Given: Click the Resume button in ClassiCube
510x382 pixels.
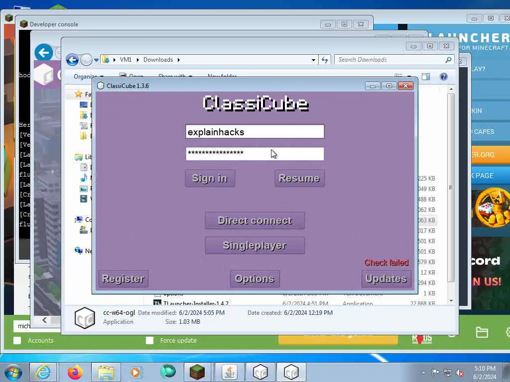Looking at the screenshot, I should pyautogui.click(x=299, y=179).
